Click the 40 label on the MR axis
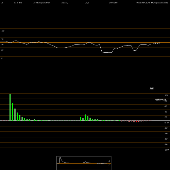Screen dimensions: 170x170 [166, 112]
